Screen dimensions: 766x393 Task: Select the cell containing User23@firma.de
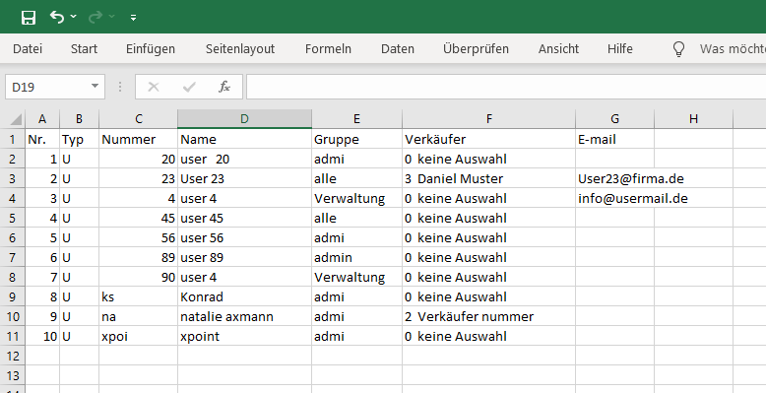(x=614, y=178)
